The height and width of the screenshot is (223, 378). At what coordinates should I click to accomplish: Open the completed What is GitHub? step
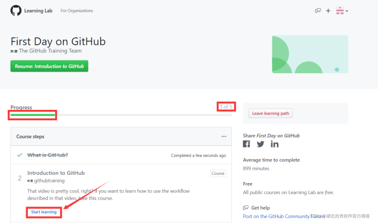point(48,155)
